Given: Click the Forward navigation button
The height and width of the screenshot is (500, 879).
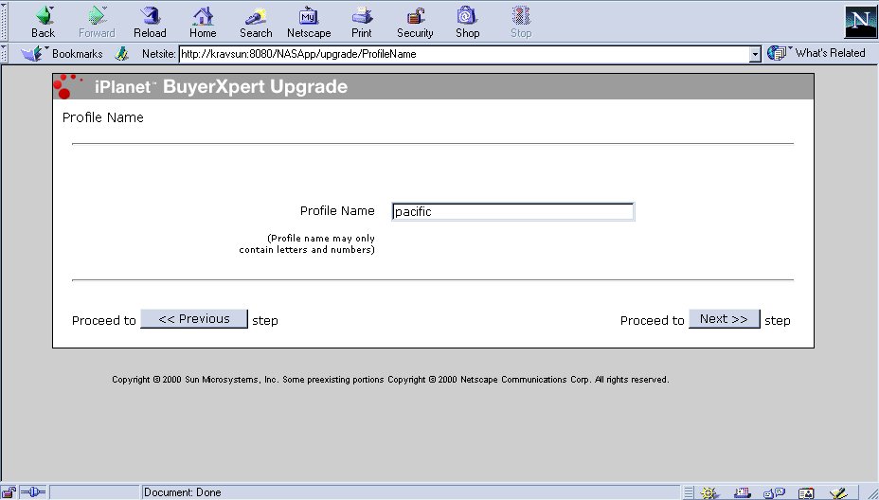Looking at the screenshot, I should [97, 23].
